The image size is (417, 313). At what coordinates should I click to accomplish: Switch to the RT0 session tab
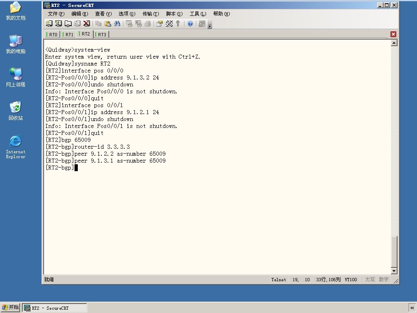click(x=52, y=35)
